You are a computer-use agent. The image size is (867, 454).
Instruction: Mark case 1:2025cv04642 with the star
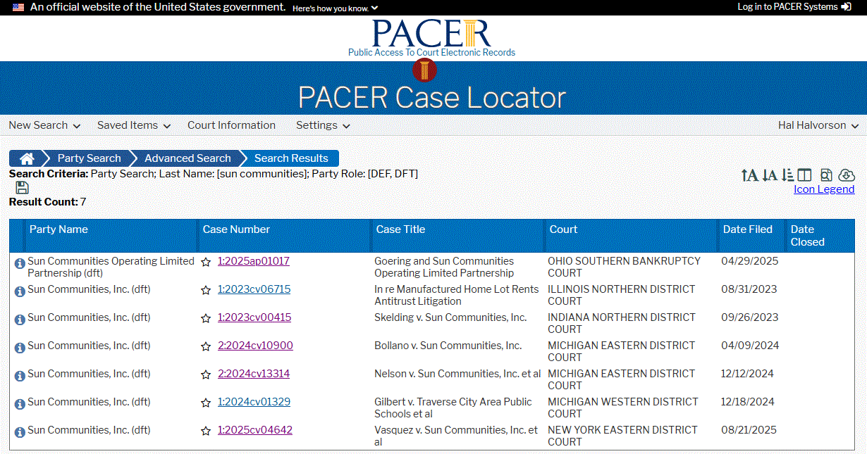[x=206, y=431]
